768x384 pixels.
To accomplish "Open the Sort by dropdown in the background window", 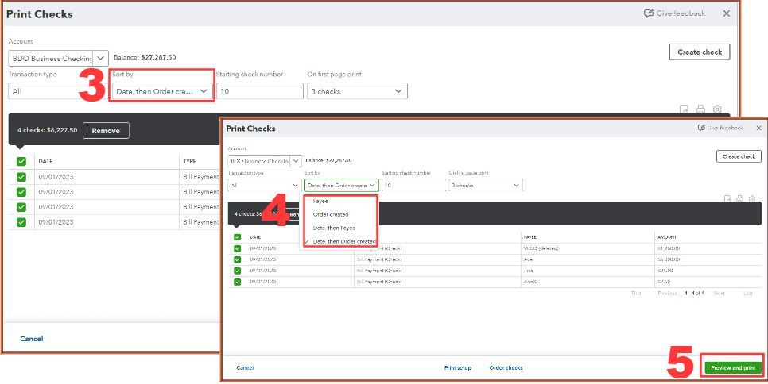I will (162, 91).
